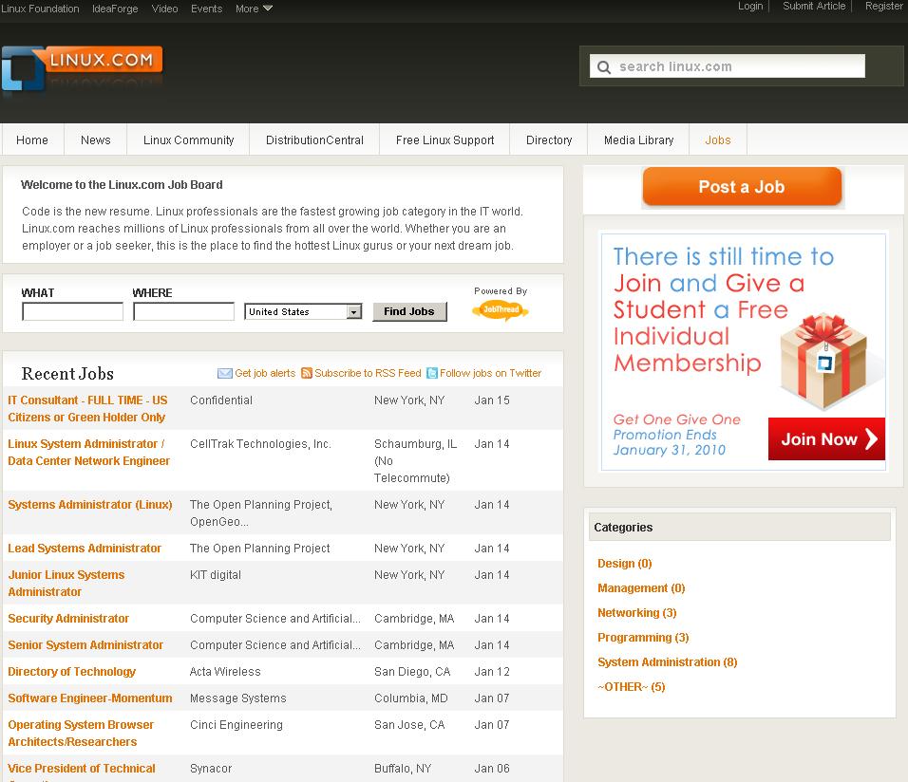This screenshot has height=782, width=908.
Task: Open the United States country dropdown
Action: (303, 311)
